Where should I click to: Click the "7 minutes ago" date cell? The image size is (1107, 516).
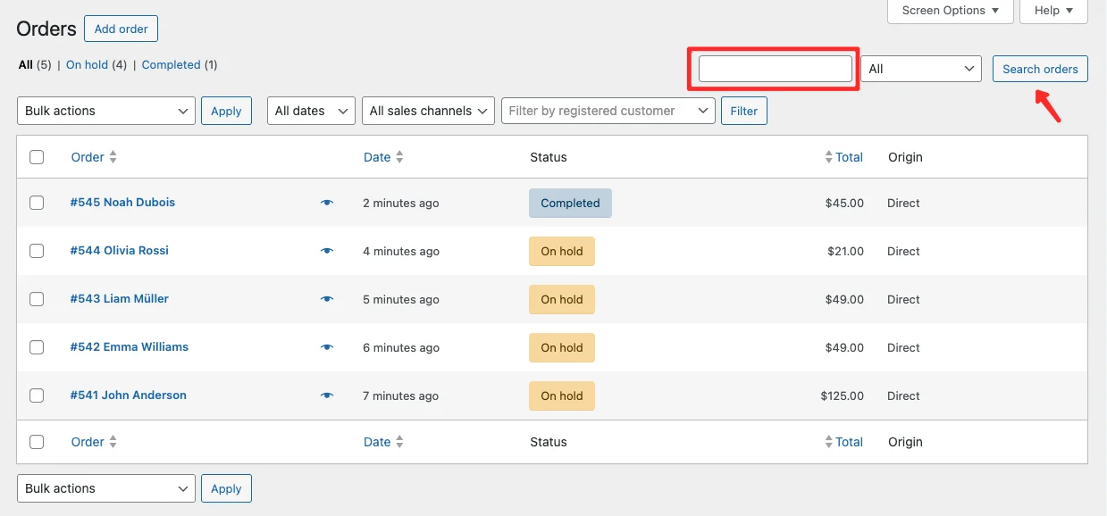coord(401,395)
